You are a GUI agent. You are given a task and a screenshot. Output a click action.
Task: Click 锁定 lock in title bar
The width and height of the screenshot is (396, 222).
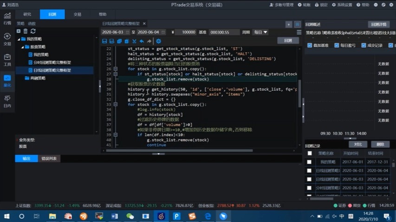(x=321, y=5)
